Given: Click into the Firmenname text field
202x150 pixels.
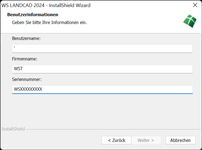Looking at the screenshot, I should [x=102, y=69].
